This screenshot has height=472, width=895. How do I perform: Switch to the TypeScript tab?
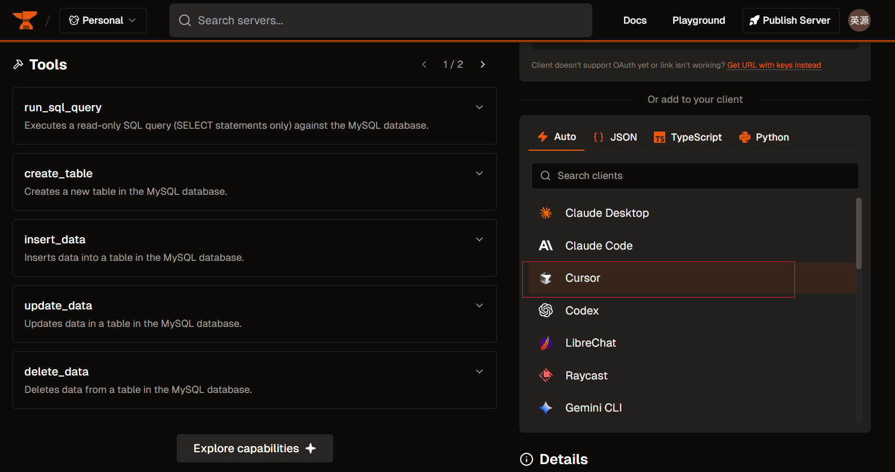(687, 137)
